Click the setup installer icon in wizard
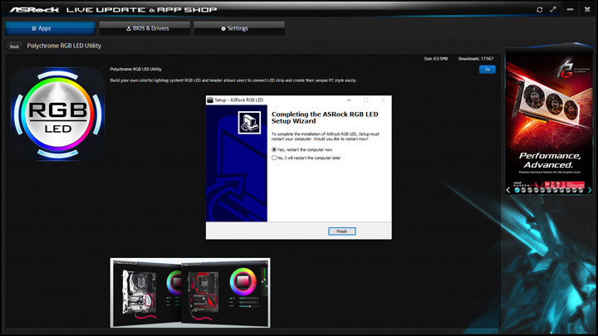The height and width of the screenshot is (336, 598). (249, 123)
